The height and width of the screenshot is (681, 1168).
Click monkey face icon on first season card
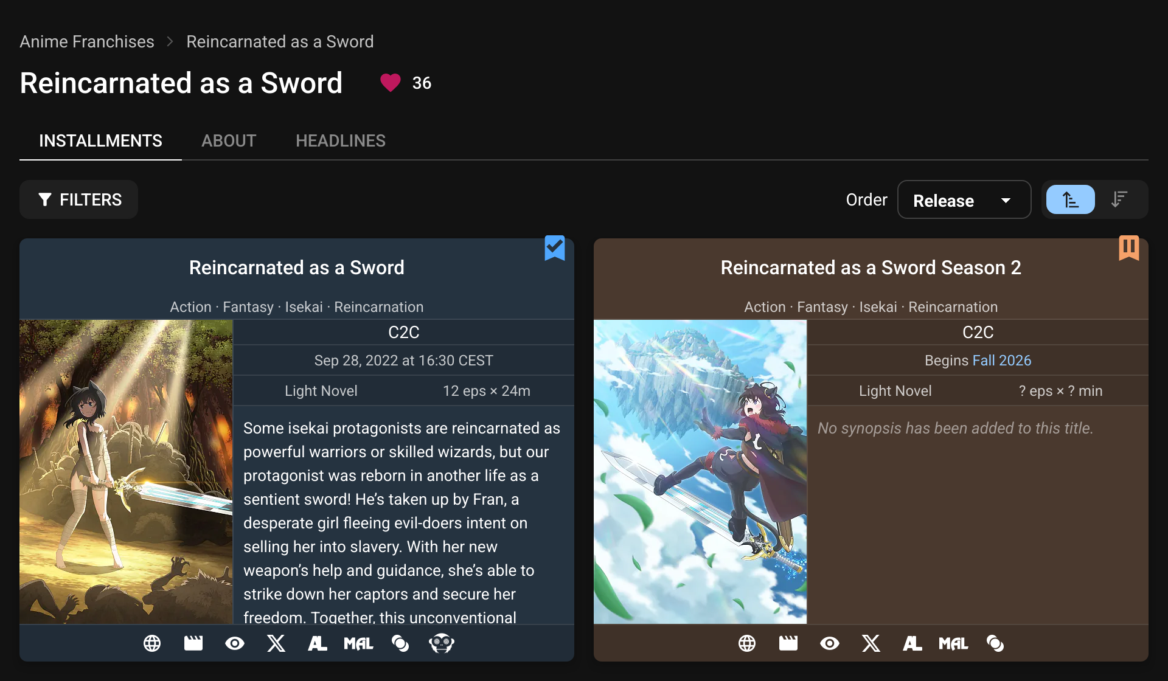tap(442, 643)
